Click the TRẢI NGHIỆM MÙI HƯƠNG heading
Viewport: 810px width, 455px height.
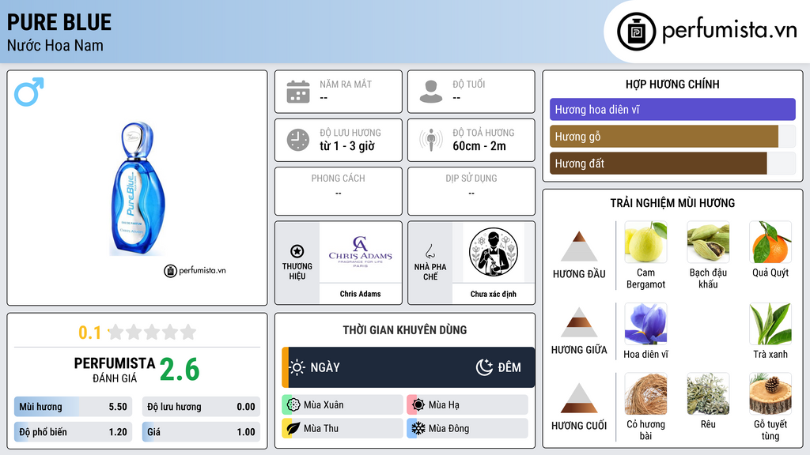(x=672, y=203)
